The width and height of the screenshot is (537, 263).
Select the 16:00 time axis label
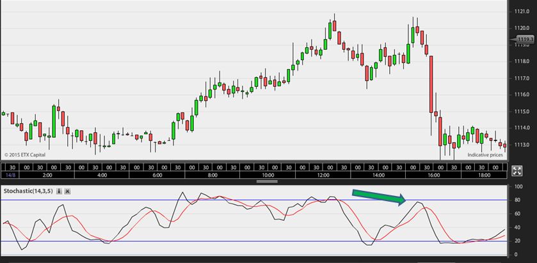(x=433, y=175)
